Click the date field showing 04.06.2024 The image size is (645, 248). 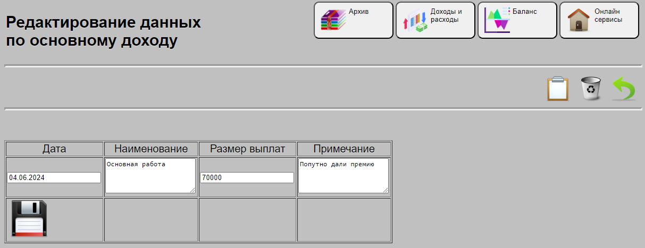coord(54,177)
